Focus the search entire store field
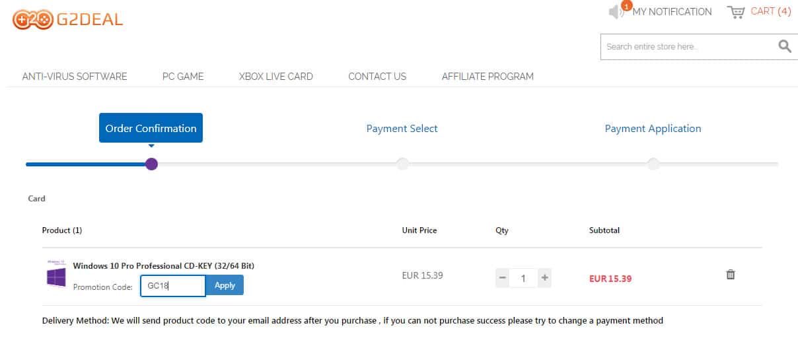The height and width of the screenshot is (344, 798). point(687,47)
